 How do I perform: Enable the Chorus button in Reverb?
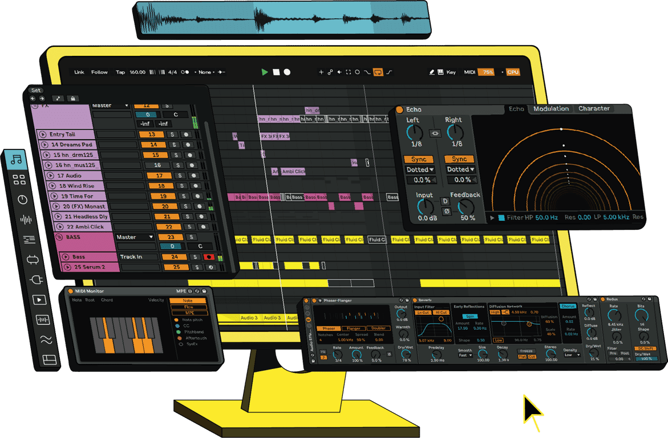click(x=568, y=306)
